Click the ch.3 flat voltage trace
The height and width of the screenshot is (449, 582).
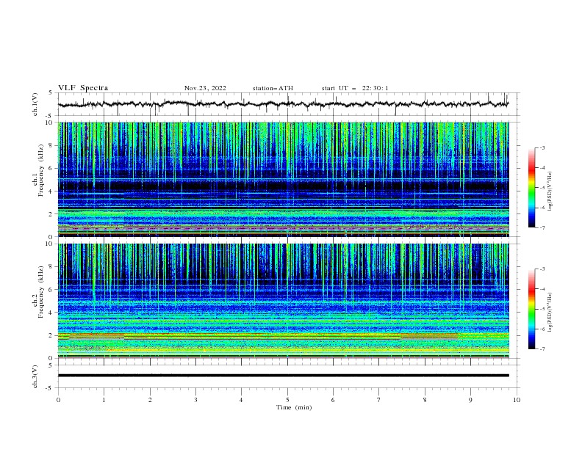pos(283,376)
